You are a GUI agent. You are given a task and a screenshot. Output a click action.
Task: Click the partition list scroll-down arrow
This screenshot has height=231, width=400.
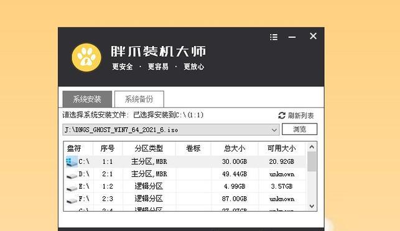click(x=312, y=206)
